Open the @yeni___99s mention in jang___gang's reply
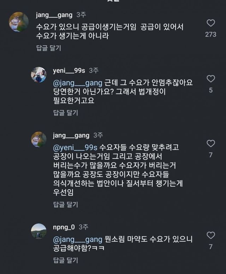The width and height of the screenshot is (226, 274). (76, 147)
